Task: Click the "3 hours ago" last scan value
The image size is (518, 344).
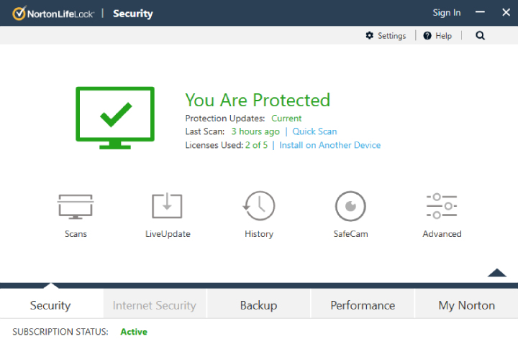Action: 255,131
